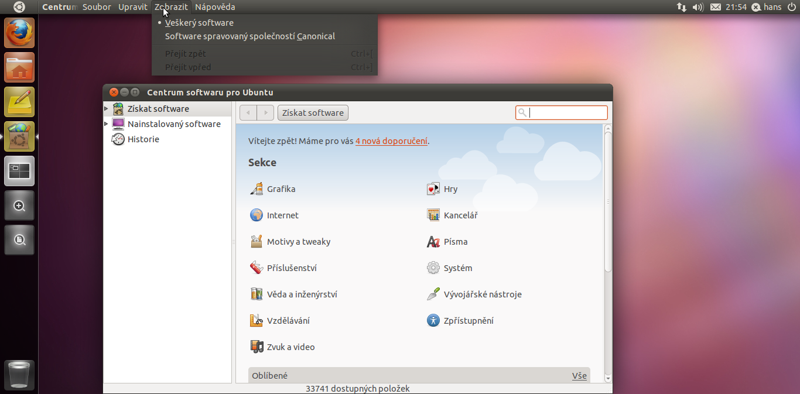Screen dimensions: 800x394
Task: Open the Grafika section icon
Action: [x=257, y=189]
